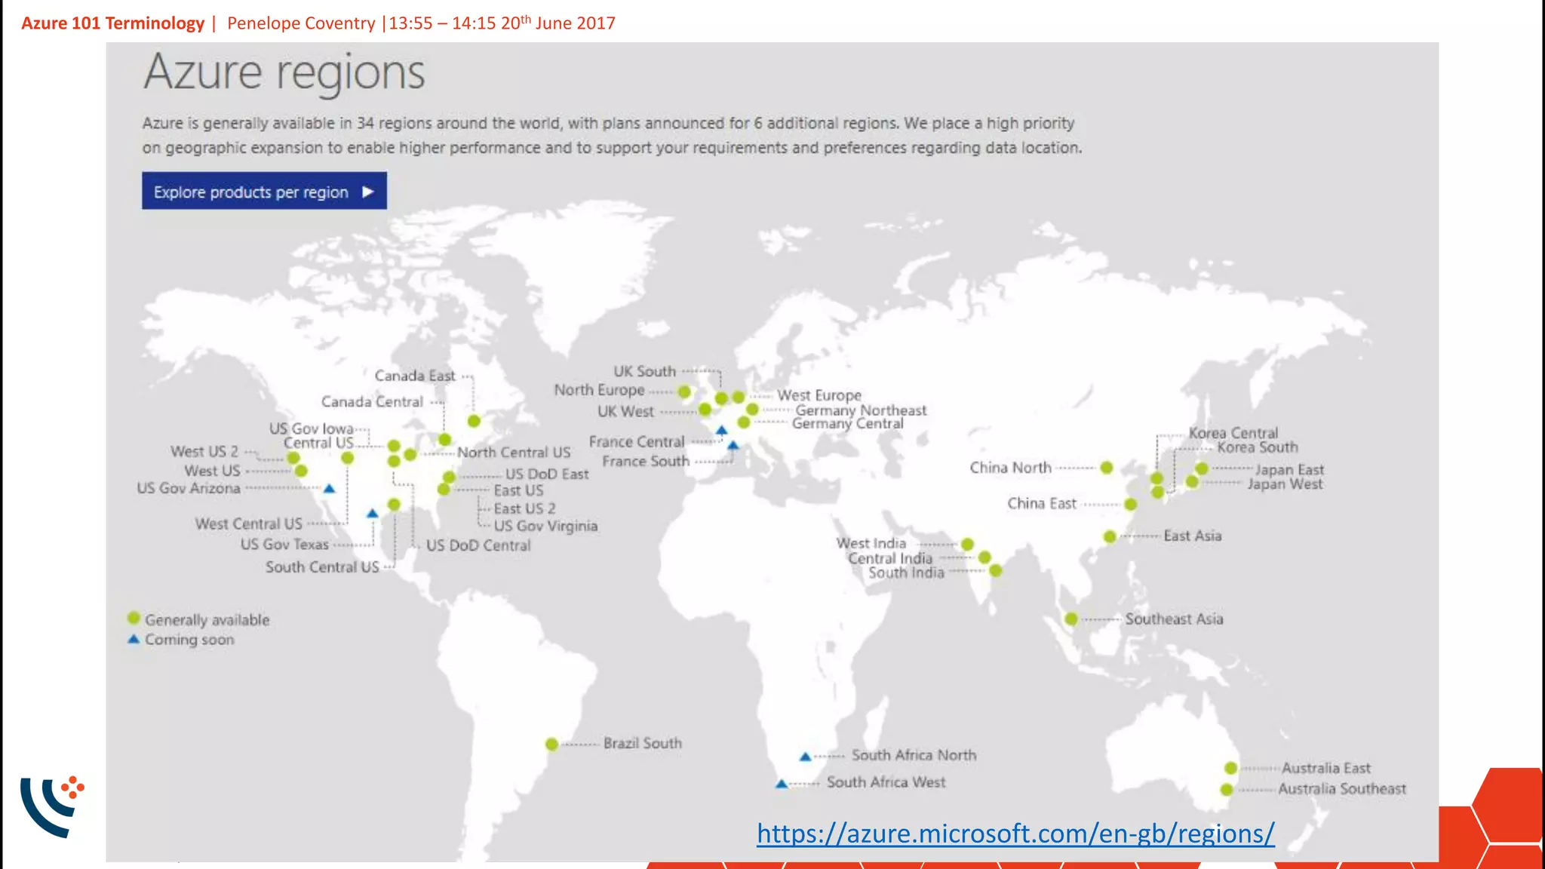Image resolution: width=1545 pixels, height=869 pixels.
Task: Click the Germany Central label
Action: coord(847,423)
